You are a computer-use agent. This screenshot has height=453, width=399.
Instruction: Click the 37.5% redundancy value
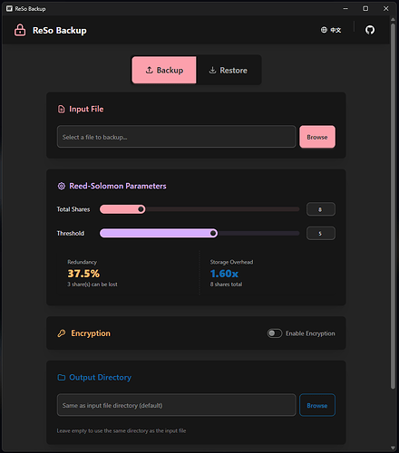coord(83,274)
